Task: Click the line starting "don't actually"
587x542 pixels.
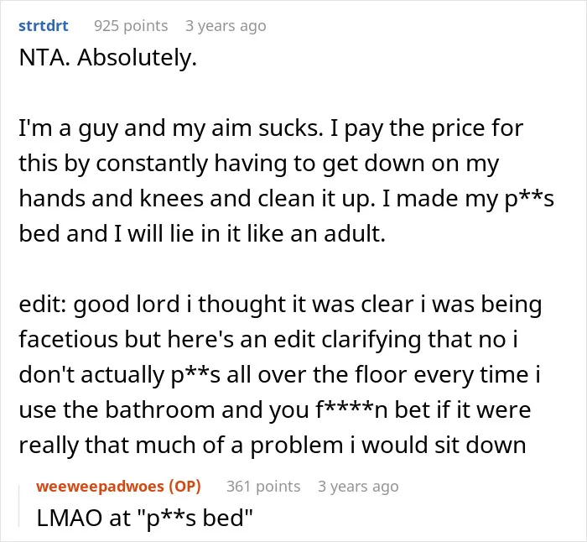Action: (x=279, y=374)
